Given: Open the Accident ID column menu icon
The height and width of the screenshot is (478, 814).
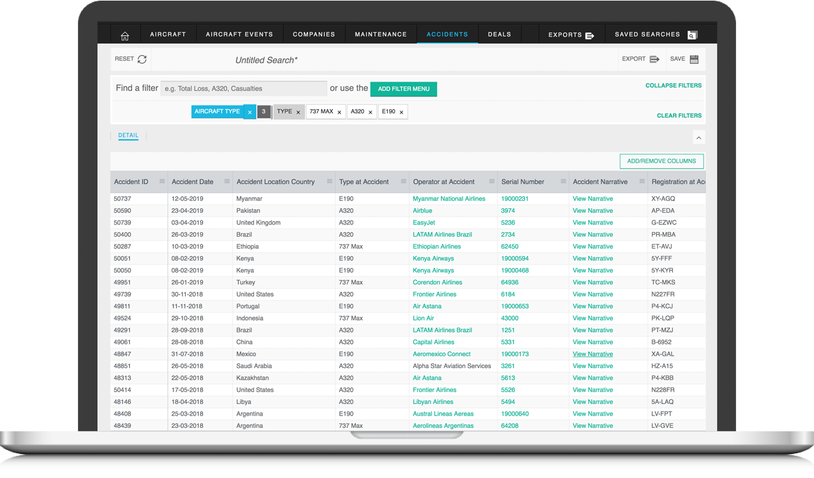Looking at the screenshot, I should [162, 181].
